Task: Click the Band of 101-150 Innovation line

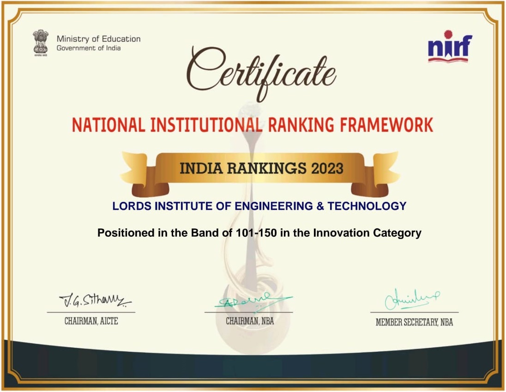Action: (259, 233)
